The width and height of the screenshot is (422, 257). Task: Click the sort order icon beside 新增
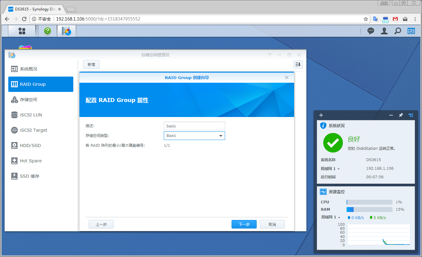tap(298, 64)
